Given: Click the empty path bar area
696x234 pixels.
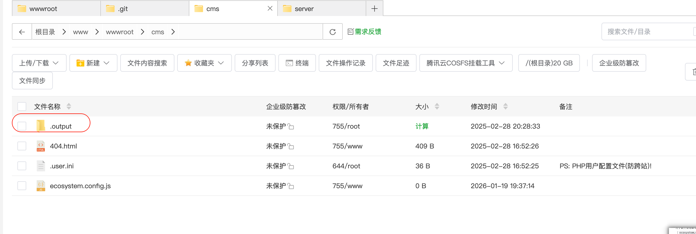Looking at the screenshot, I should [250, 32].
